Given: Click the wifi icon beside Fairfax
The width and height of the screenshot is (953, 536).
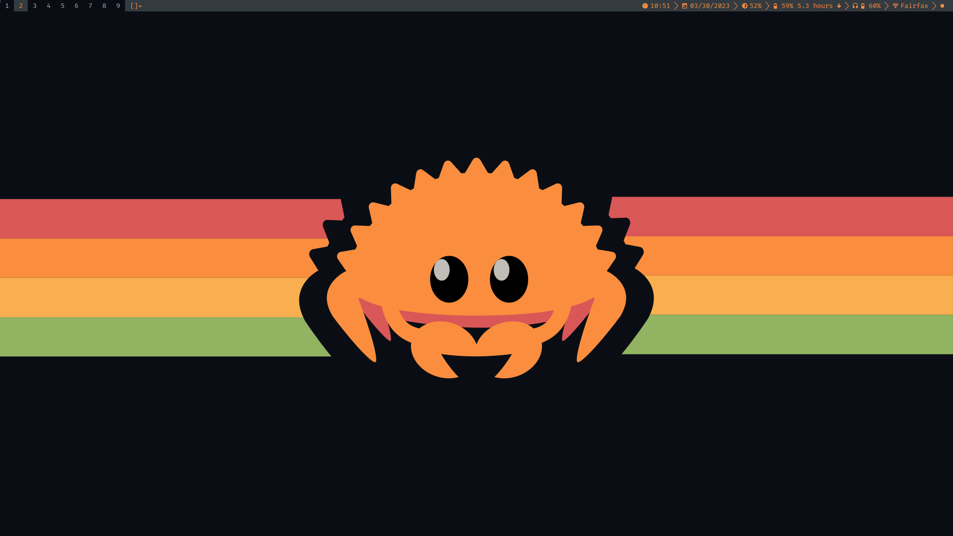Looking at the screenshot, I should click(x=895, y=6).
